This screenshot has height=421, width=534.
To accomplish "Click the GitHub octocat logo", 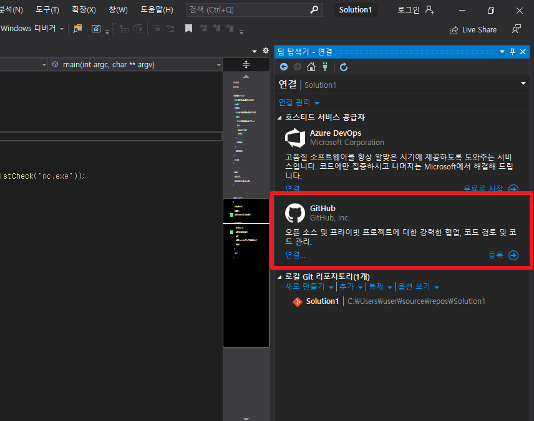I will click(295, 213).
